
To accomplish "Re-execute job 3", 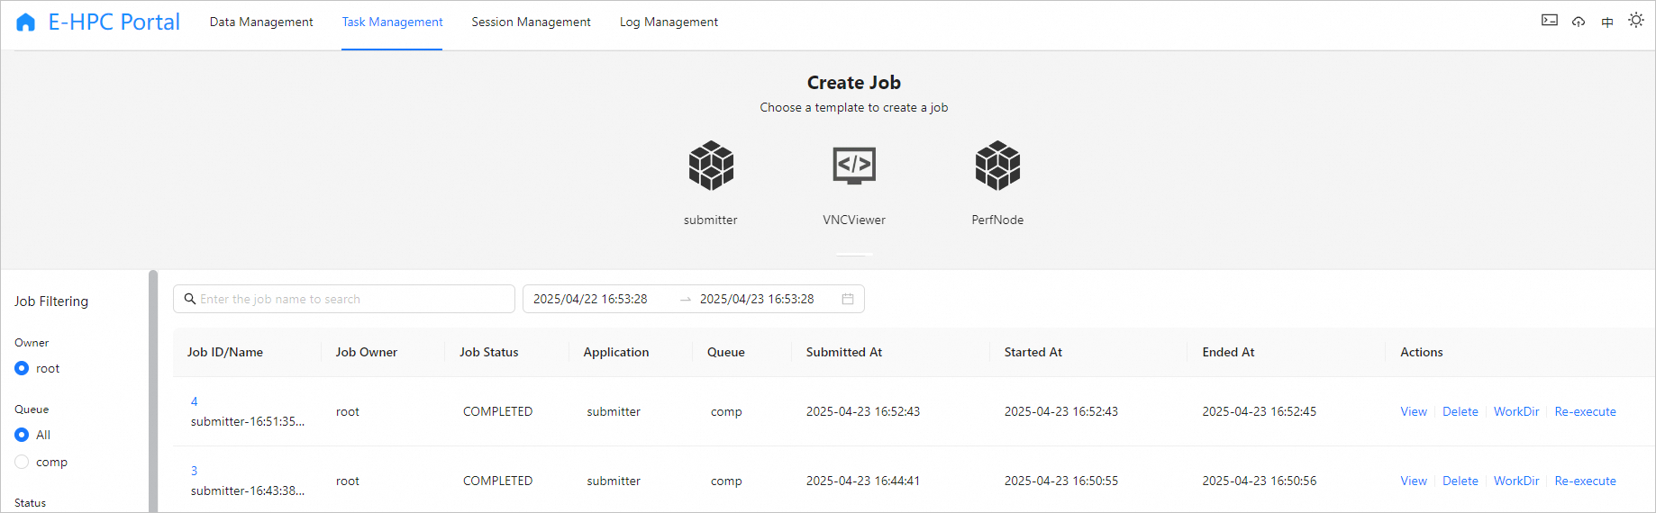I will click(1585, 481).
